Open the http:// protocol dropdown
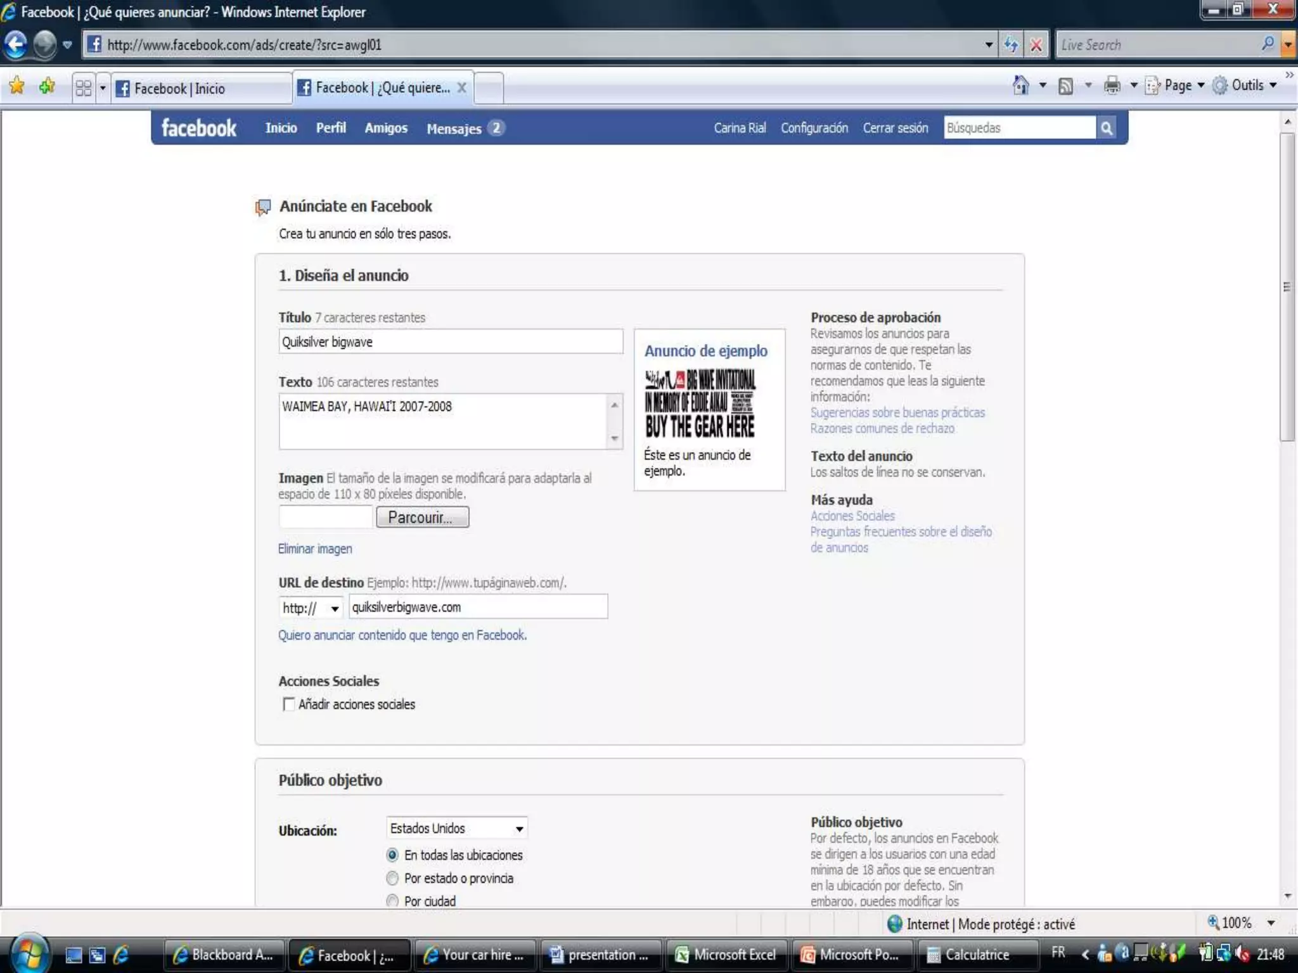The width and height of the screenshot is (1298, 973). pyautogui.click(x=311, y=608)
